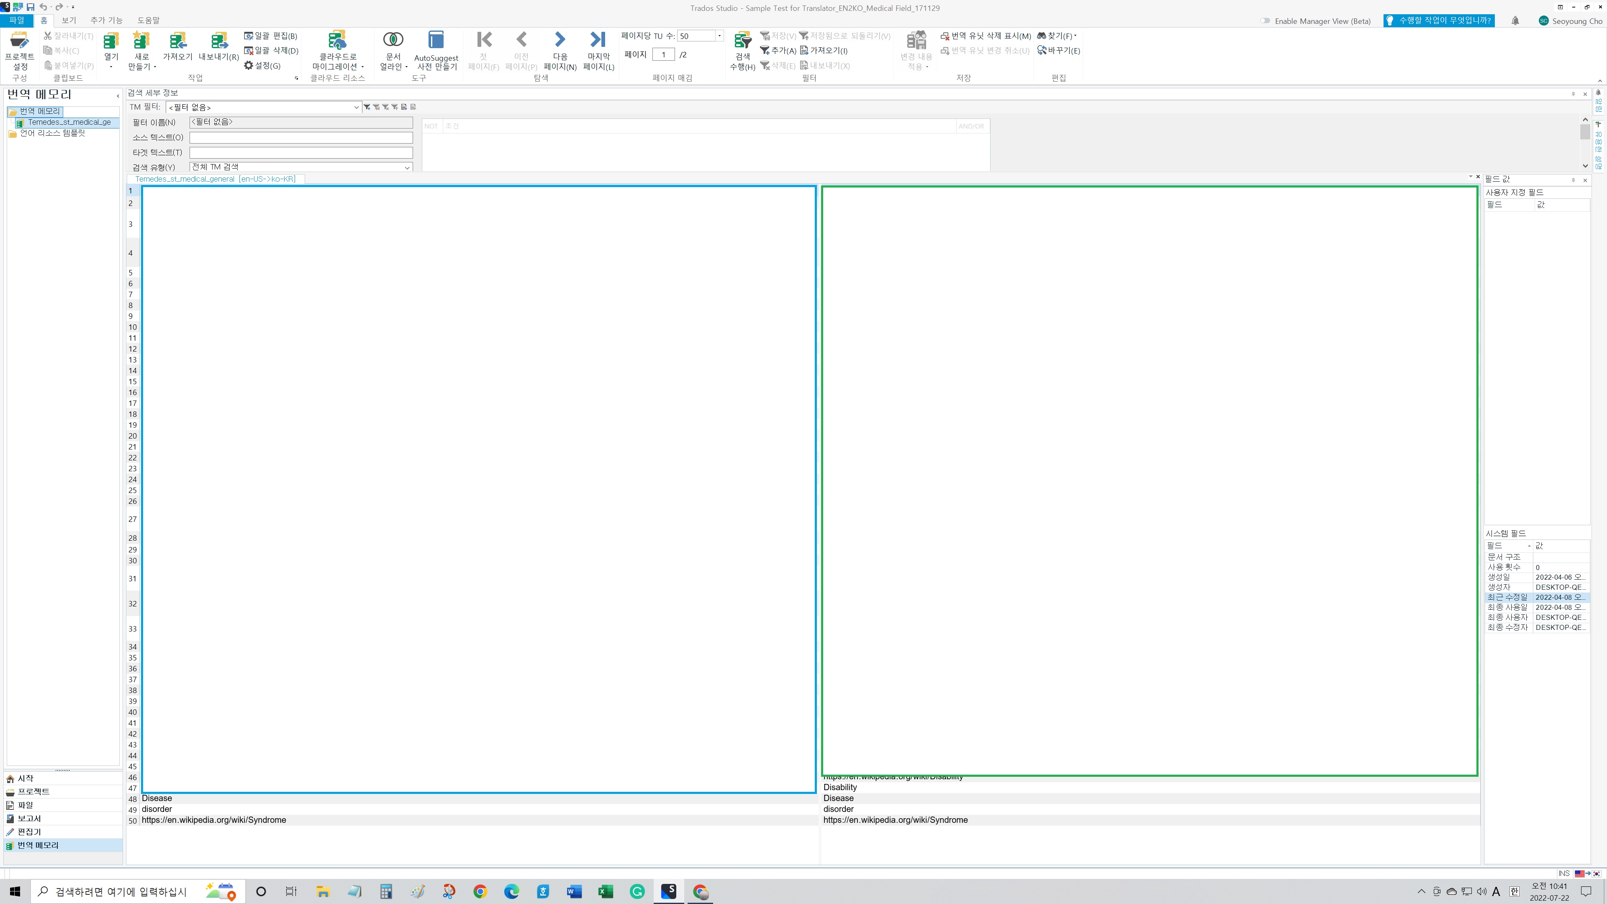The height and width of the screenshot is (904, 1607).
Task: Click Batch Edit (일괄 편집) button
Action: tap(271, 36)
